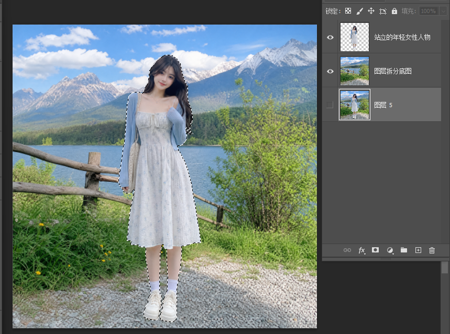Hide the 站立的年轻女性人物 layer
450x334 pixels.
331,37
